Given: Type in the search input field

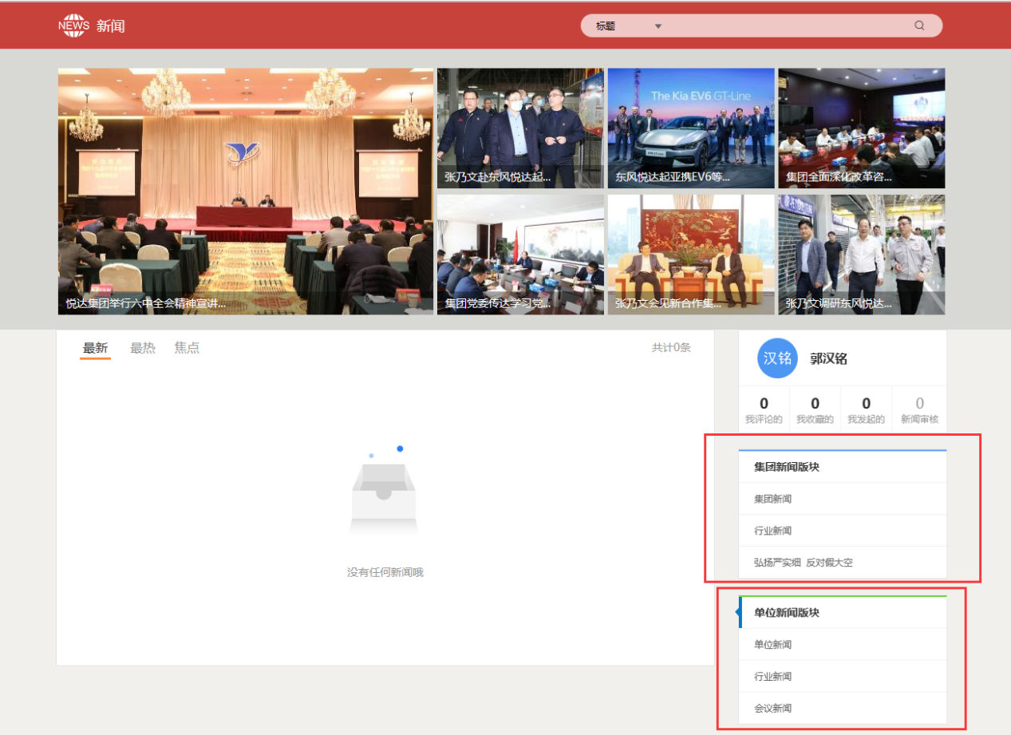Looking at the screenshot, I should coord(786,26).
